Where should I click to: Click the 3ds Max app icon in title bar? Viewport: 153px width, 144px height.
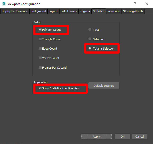tap(4, 4)
